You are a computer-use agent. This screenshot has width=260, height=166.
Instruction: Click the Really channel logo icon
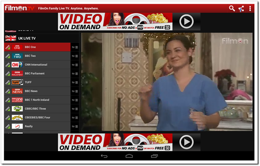coord(17,126)
